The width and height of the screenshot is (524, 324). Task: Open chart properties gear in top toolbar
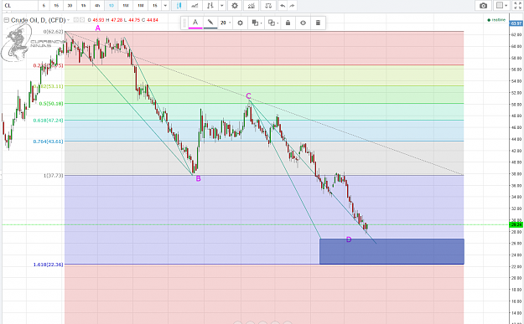(235, 6)
